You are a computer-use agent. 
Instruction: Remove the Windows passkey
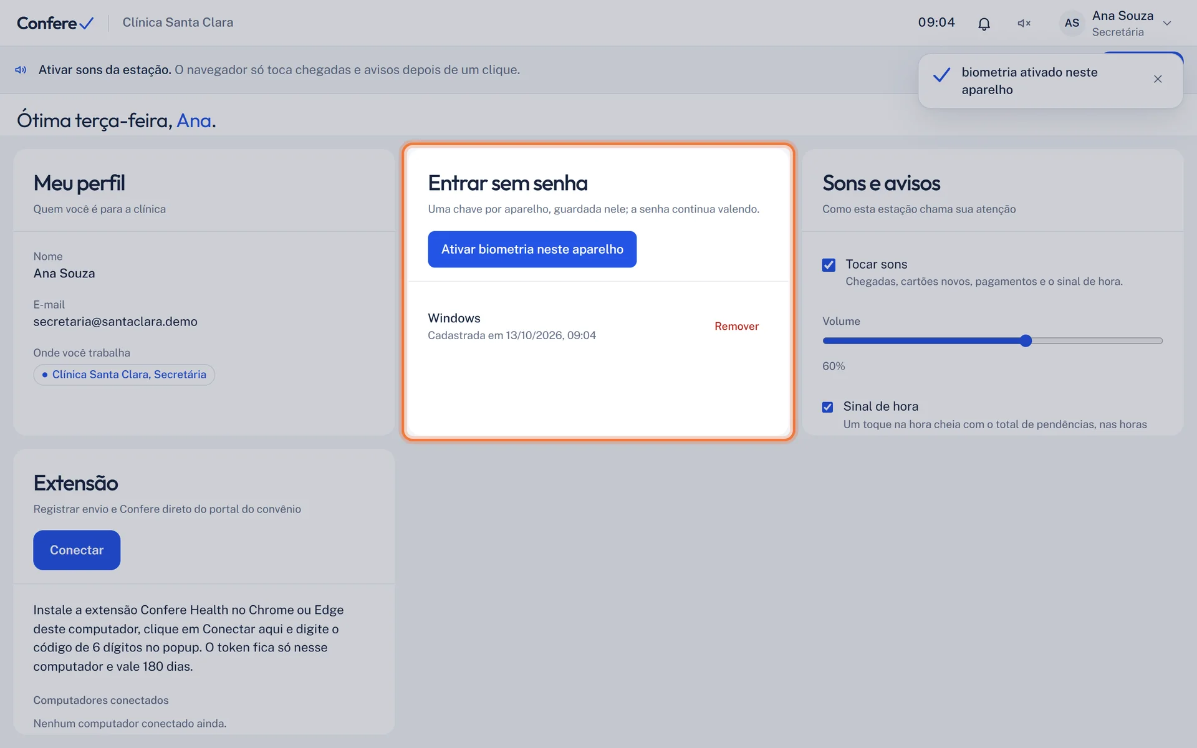[736, 326]
